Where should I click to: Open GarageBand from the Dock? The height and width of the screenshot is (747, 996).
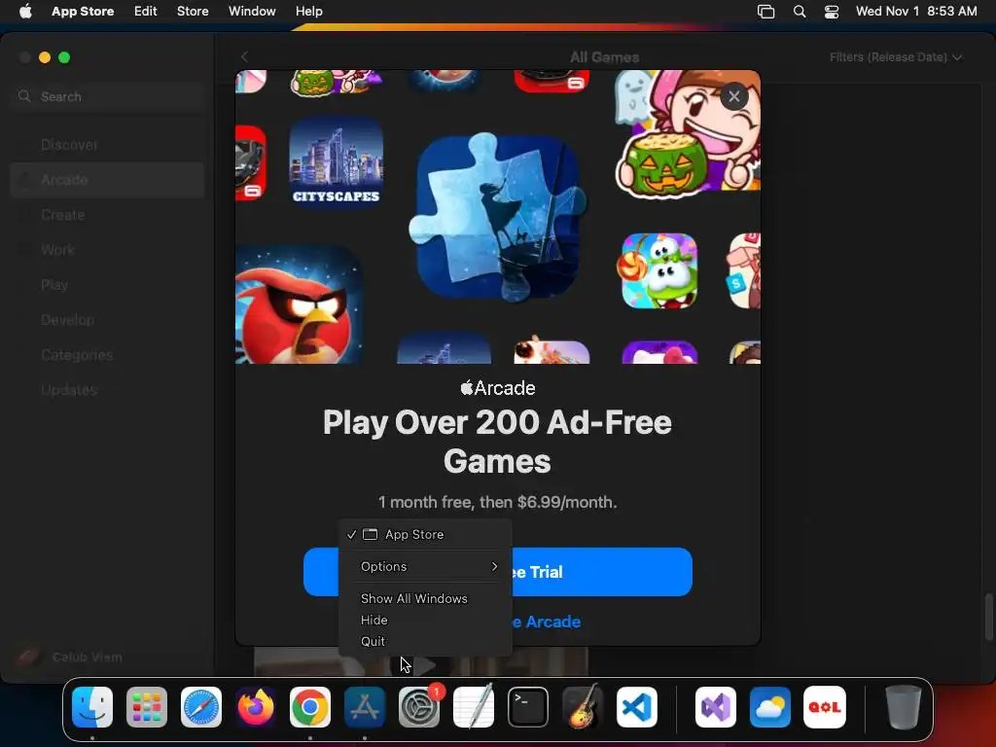583,707
